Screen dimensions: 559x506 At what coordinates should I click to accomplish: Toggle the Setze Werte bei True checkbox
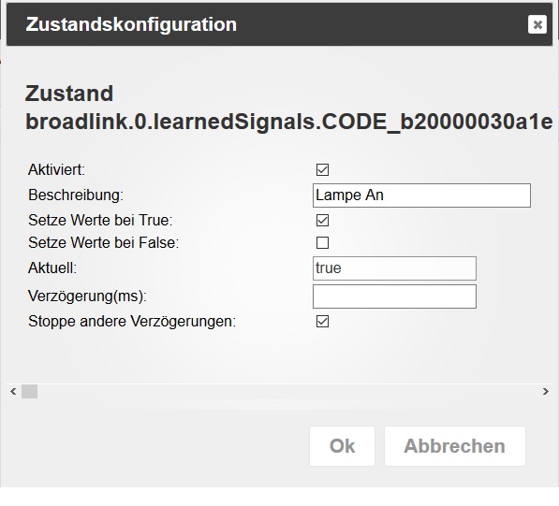[322, 220]
